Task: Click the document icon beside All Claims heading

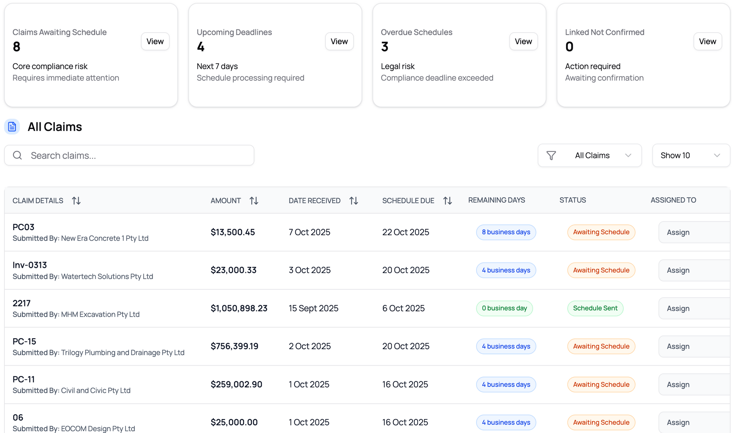Action: point(12,127)
